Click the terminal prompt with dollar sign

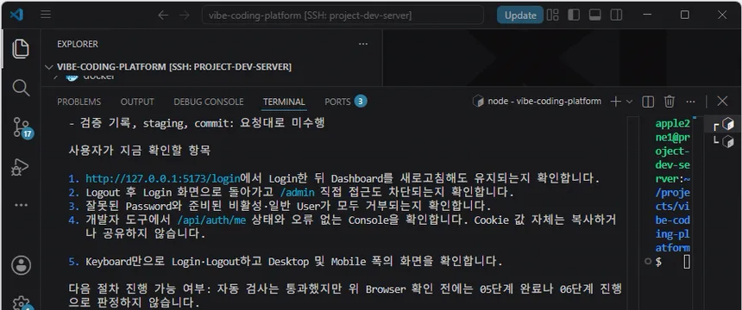(658, 261)
